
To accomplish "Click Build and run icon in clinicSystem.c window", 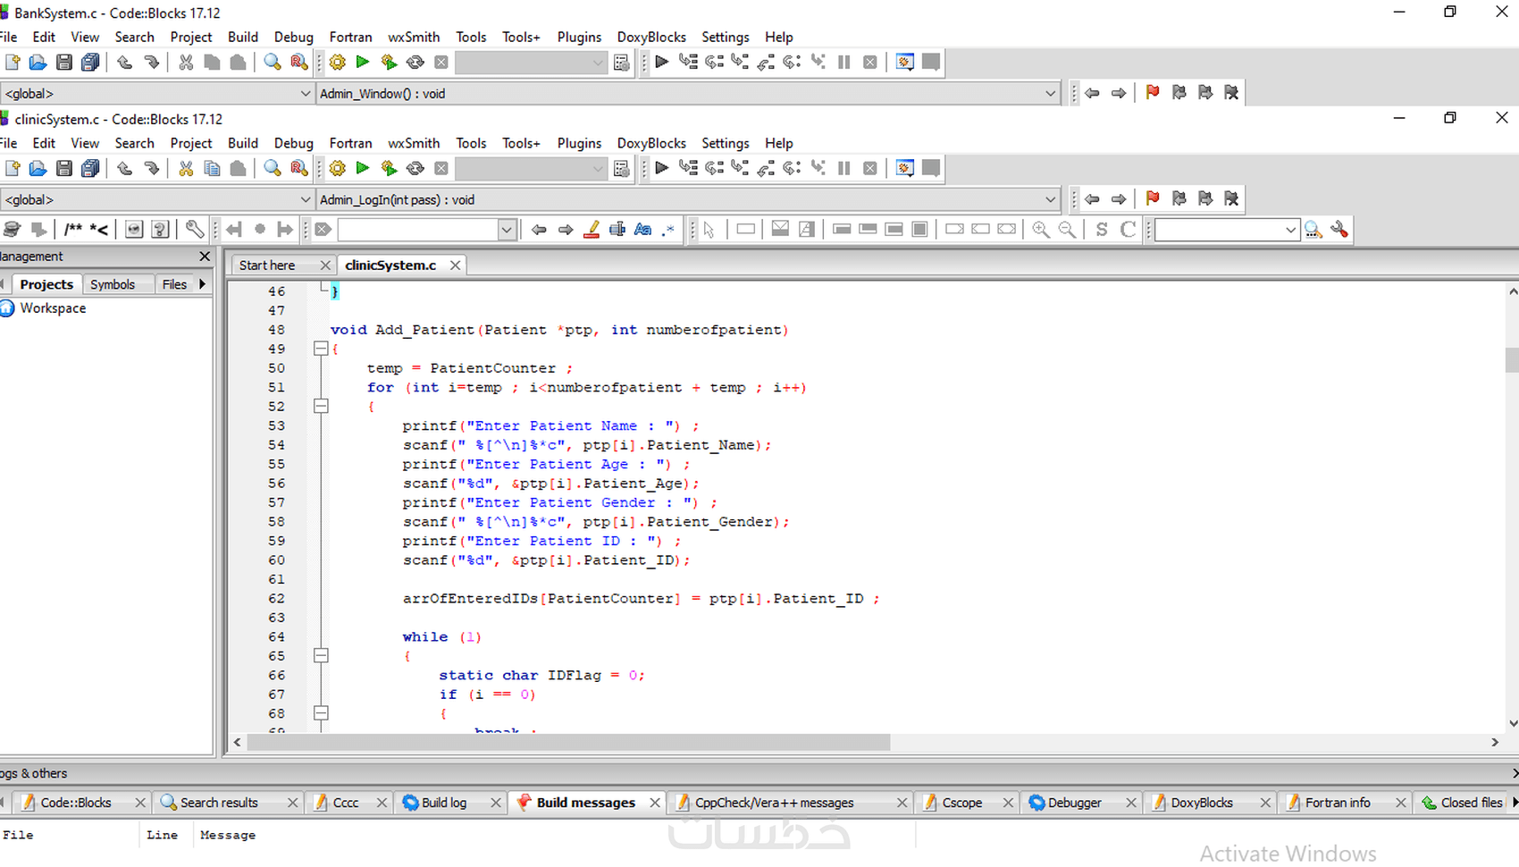I will (389, 168).
